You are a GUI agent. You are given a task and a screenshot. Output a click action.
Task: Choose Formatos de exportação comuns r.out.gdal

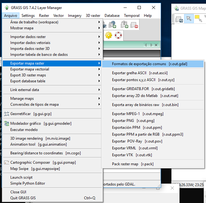[149, 64]
